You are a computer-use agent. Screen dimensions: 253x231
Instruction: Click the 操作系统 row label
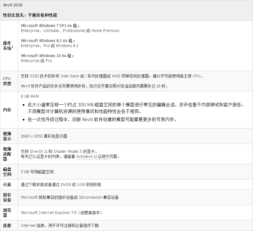(7, 46)
